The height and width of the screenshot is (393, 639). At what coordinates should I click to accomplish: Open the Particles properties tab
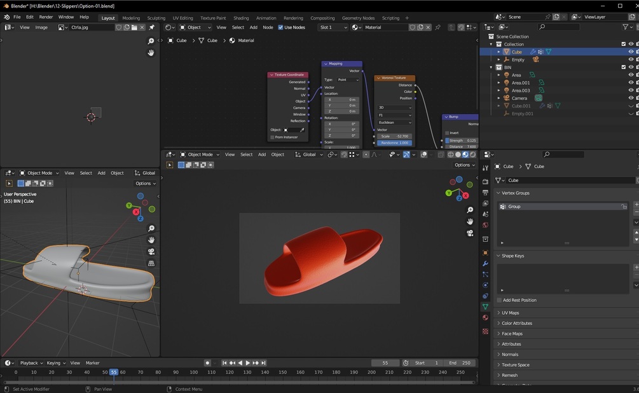coord(485,274)
